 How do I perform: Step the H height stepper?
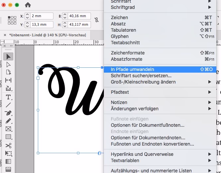tap(65, 24)
